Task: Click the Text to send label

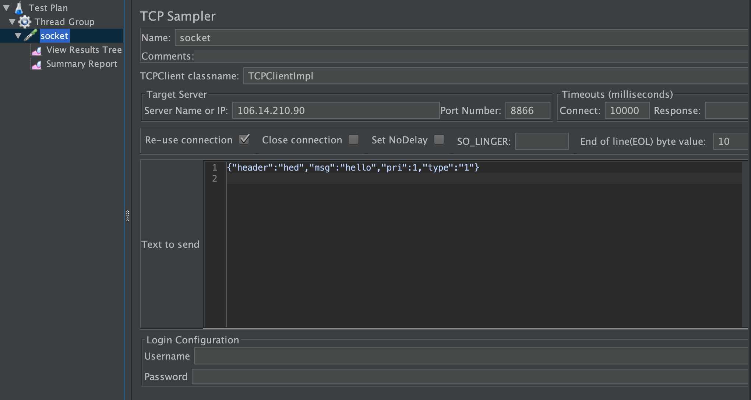Action: pos(170,244)
